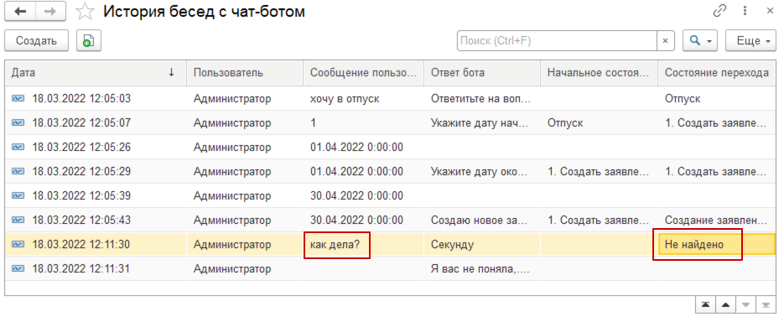Move down one record with down arrow

(x=745, y=304)
